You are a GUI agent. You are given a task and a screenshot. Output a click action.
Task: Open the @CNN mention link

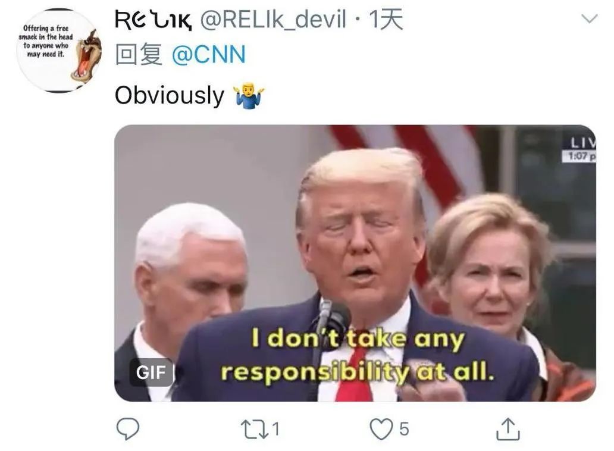pyautogui.click(x=209, y=54)
